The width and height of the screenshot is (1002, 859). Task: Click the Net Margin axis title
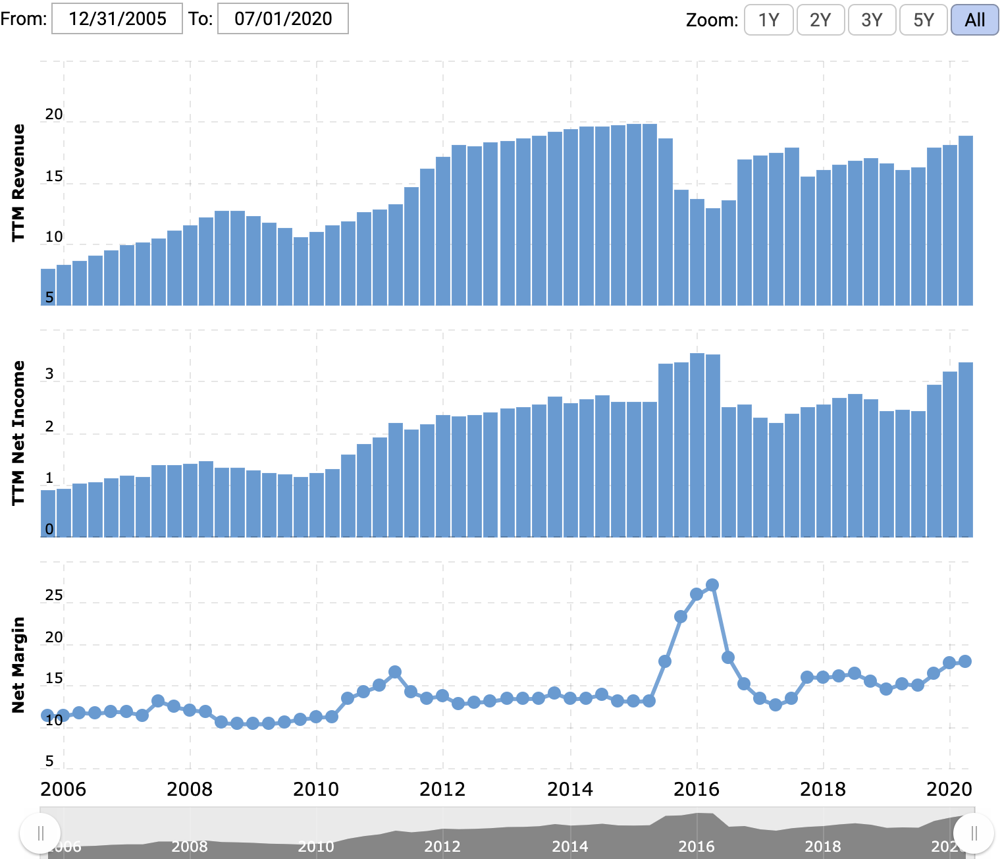(x=18, y=665)
